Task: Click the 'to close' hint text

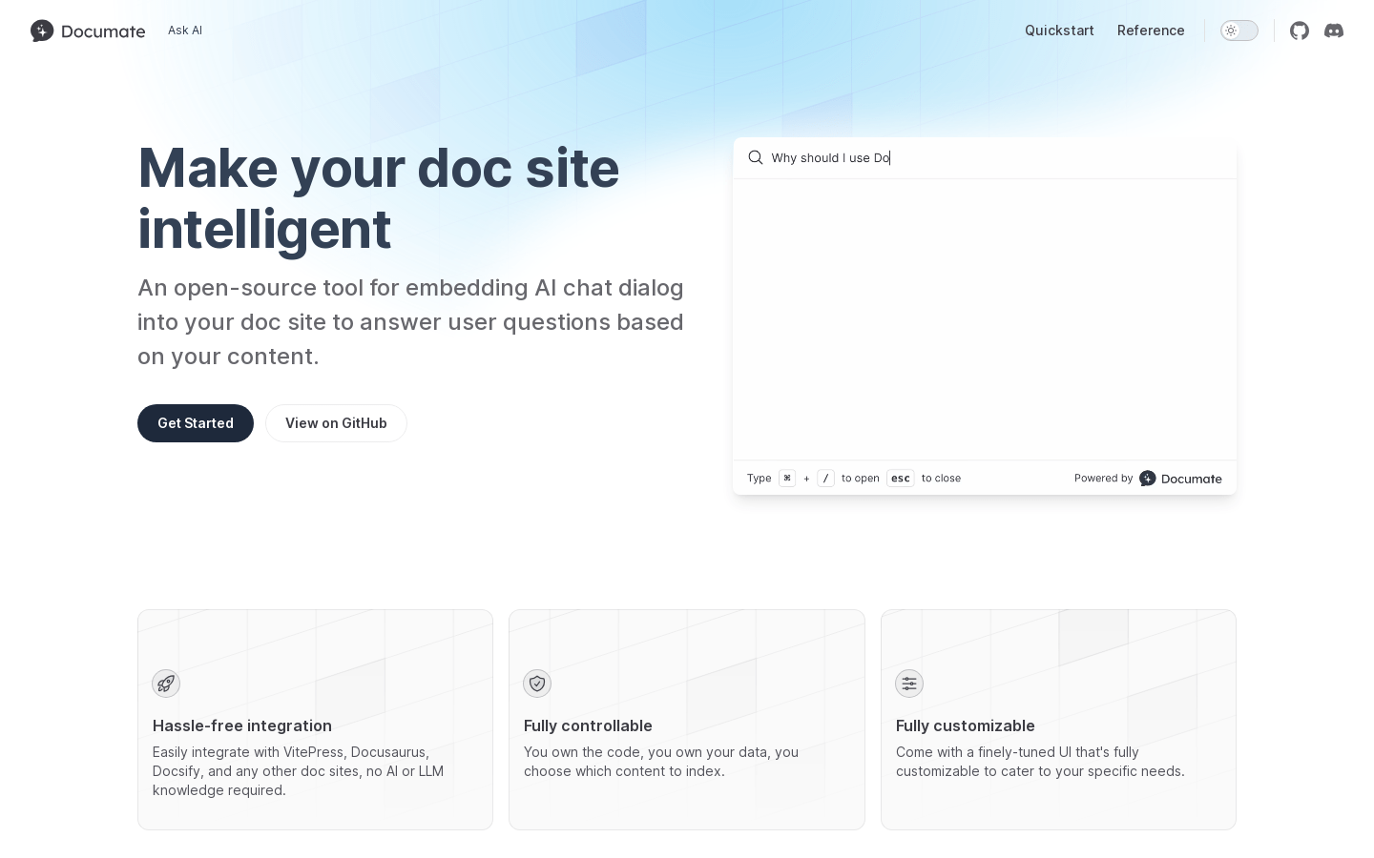Action: click(x=941, y=479)
